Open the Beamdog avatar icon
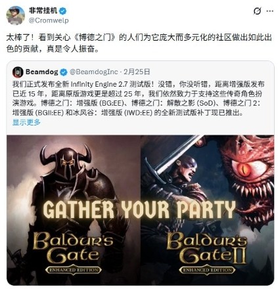 pyautogui.click(x=18, y=72)
